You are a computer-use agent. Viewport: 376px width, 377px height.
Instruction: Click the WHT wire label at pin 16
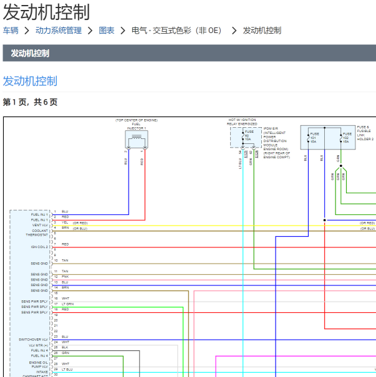[x=65, y=298]
